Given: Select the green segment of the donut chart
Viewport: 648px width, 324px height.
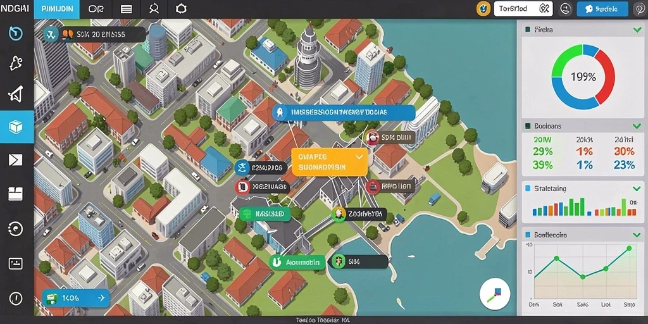Looking at the screenshot, I should [x=566, y=61].
